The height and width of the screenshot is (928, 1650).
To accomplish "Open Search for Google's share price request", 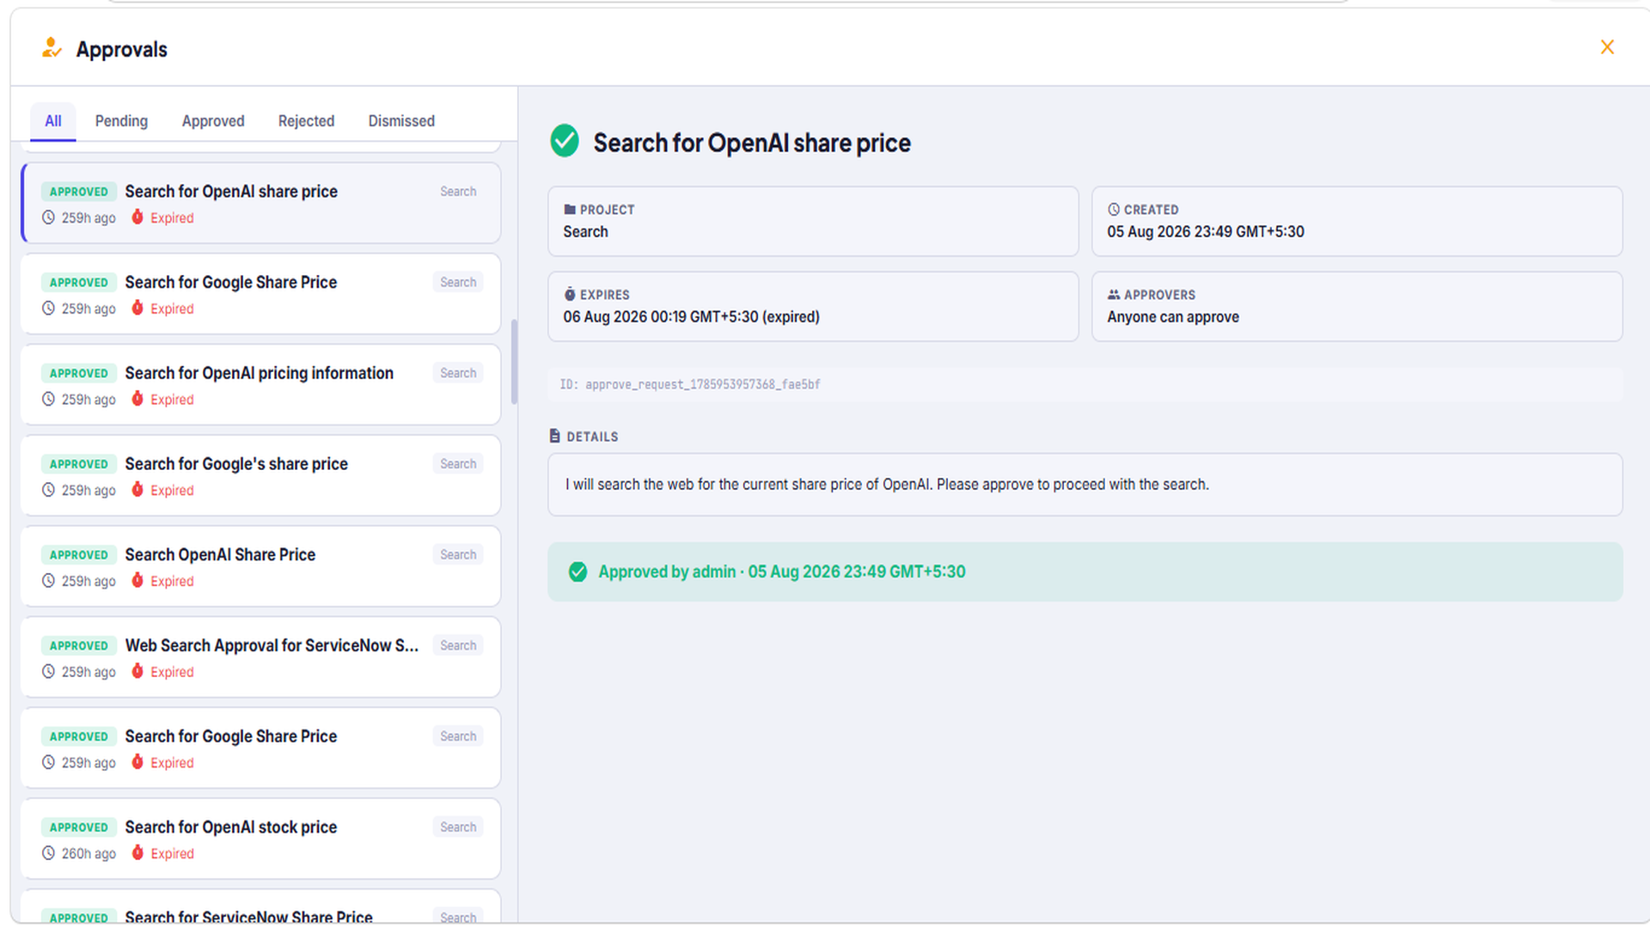I will 261,476.
